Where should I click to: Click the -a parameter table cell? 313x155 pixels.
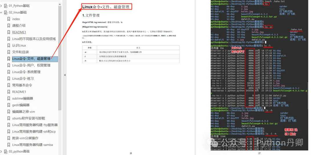pos(90,52)
